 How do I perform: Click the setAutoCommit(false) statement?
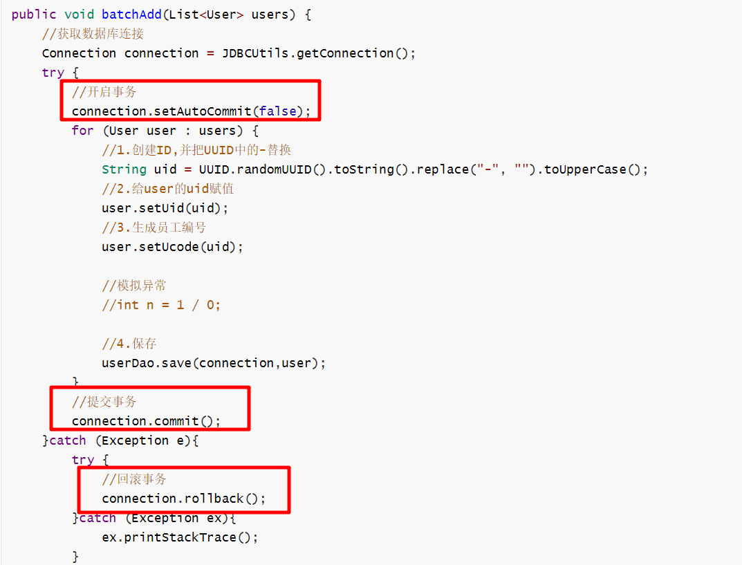click(191, 111)
